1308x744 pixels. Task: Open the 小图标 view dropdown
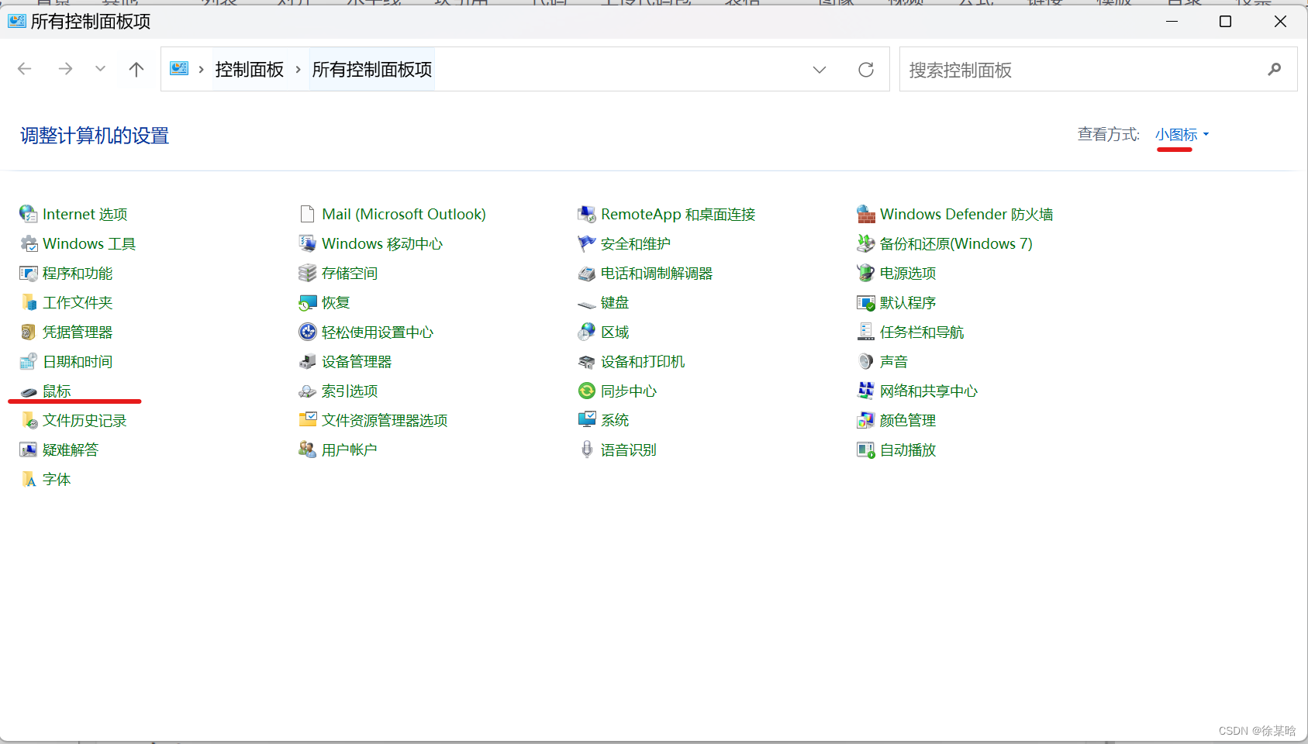pos(1175,134)
